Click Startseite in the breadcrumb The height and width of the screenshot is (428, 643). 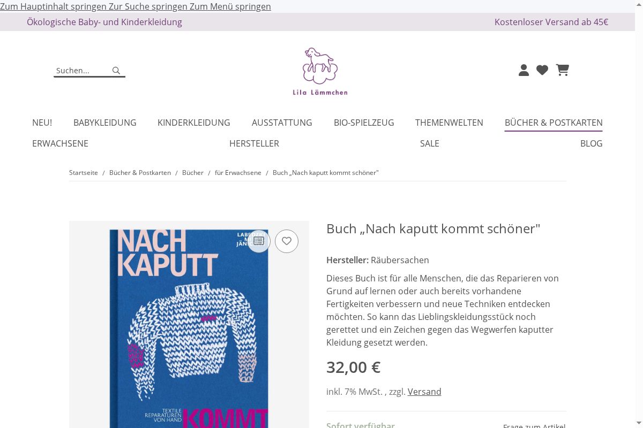coord(84,173)
